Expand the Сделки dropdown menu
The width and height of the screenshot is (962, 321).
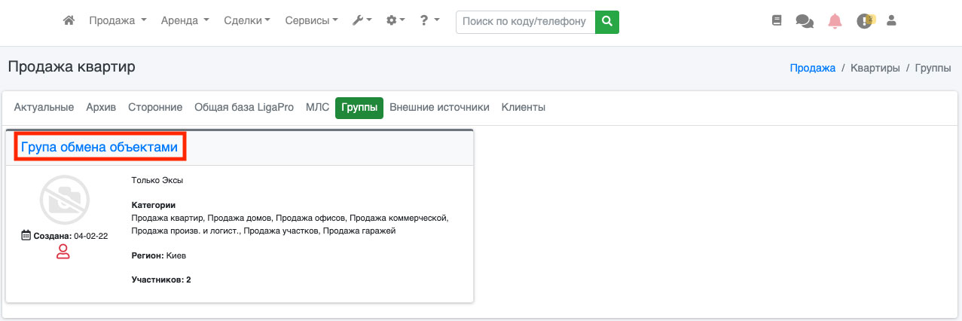point(247,21)
